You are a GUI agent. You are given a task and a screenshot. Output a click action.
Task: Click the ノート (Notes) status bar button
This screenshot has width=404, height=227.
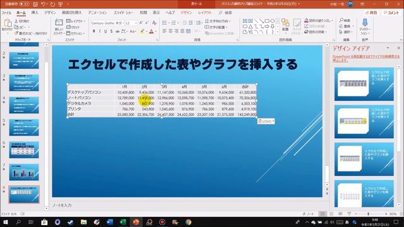coord(309,214)
